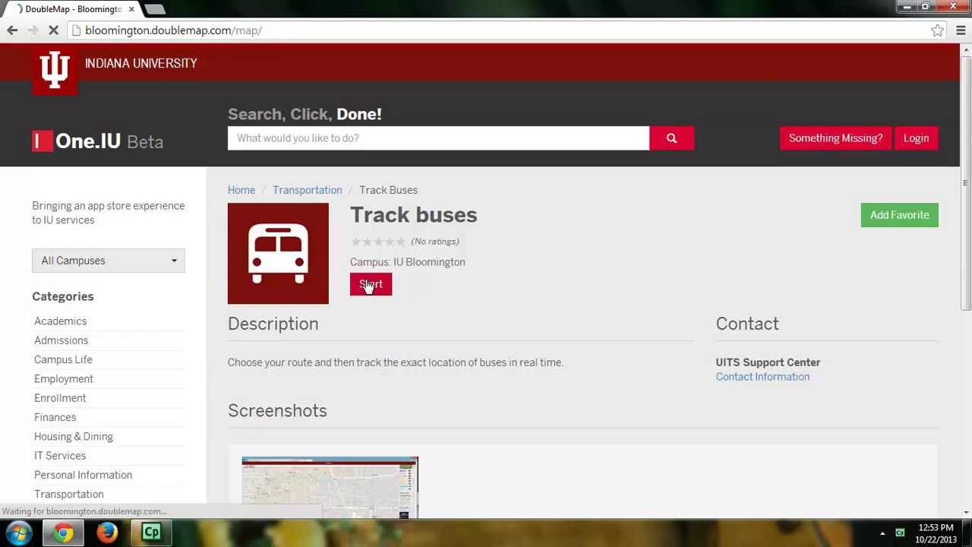The height and width of the screenshot is (547, 972).
Task: Click the Login button
Action: [x=916, y=138]
